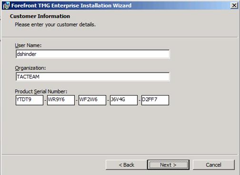The width and height of the screenshot is (240, 175).
Task: Go back with the < Back button
Action: 127,165
